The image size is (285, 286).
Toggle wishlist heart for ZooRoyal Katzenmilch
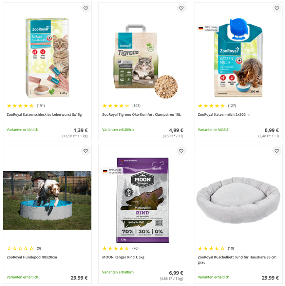[277, 8]
